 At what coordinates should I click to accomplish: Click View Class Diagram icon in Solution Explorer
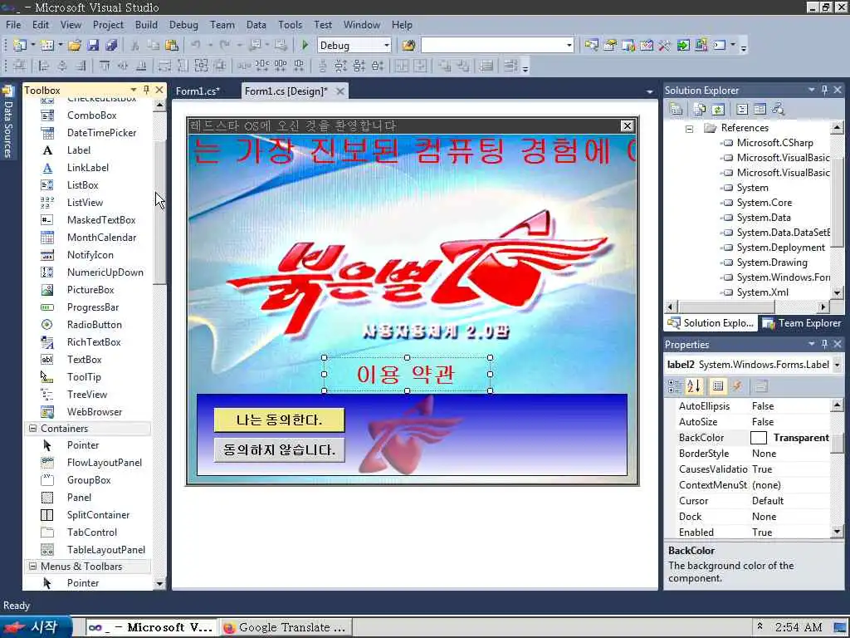tap(779, 110)
